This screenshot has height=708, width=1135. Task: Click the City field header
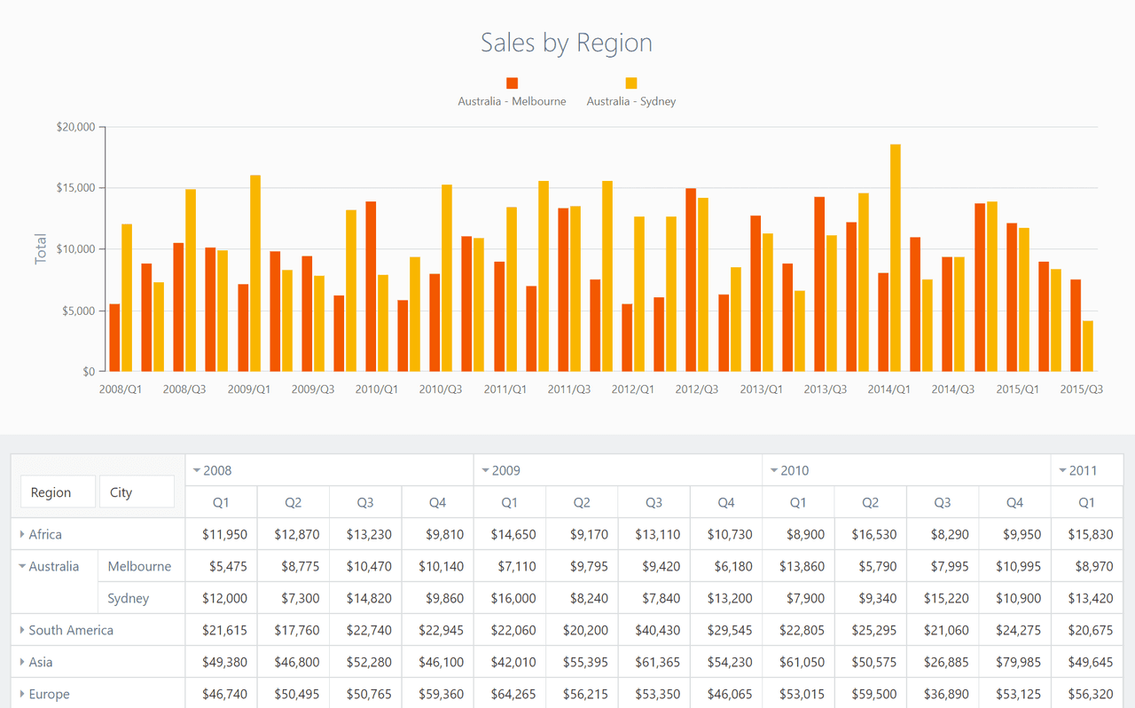point(137,492)
